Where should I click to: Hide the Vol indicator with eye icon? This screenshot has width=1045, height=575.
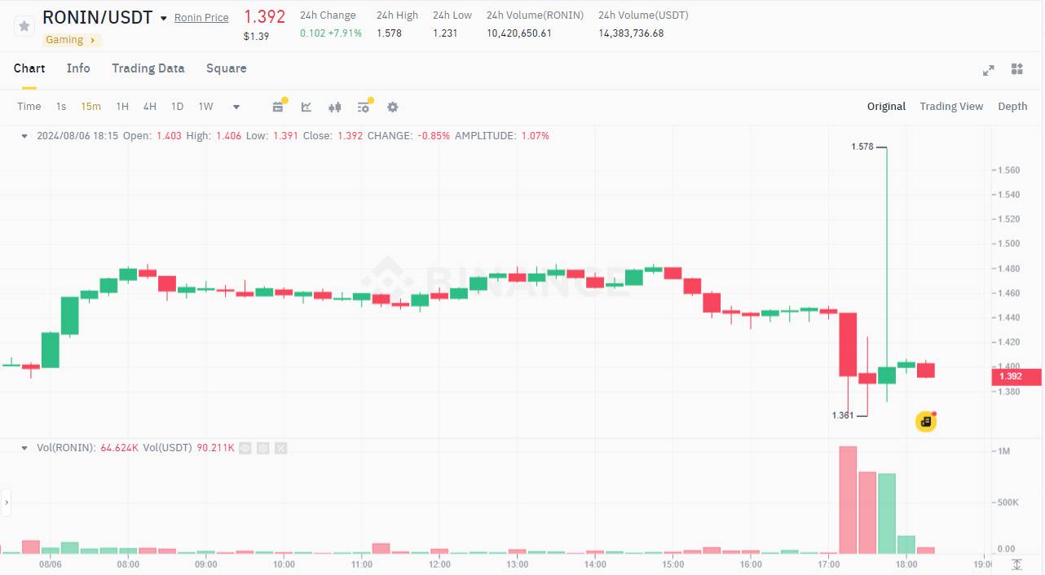click(245, 448)
